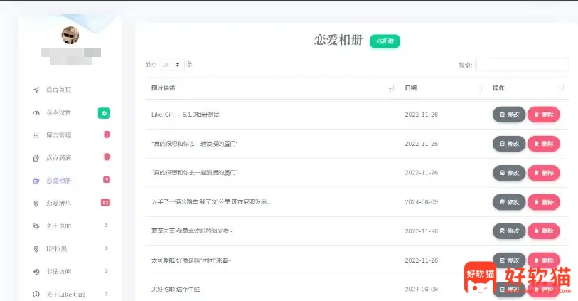Viewport: 578px width, 301px height.
Task: Open the 留言管理 menu label
Action: (x=58, y=135)
